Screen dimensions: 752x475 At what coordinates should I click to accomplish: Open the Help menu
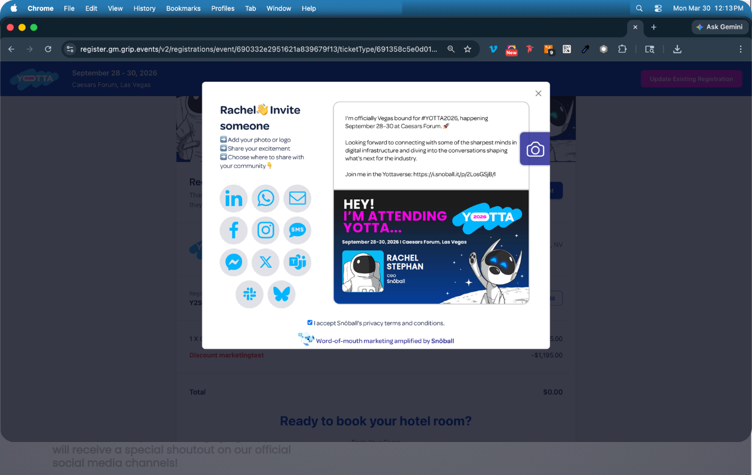pyautogui.click(x=309, y=8)
